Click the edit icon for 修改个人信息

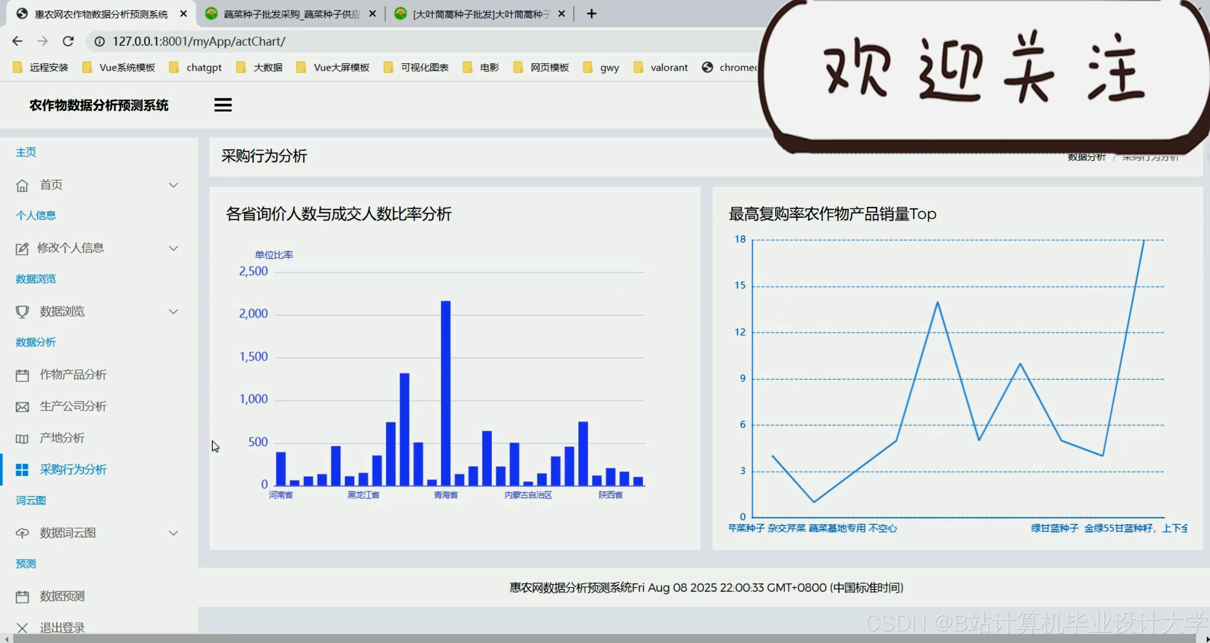(x=22, y=249)
